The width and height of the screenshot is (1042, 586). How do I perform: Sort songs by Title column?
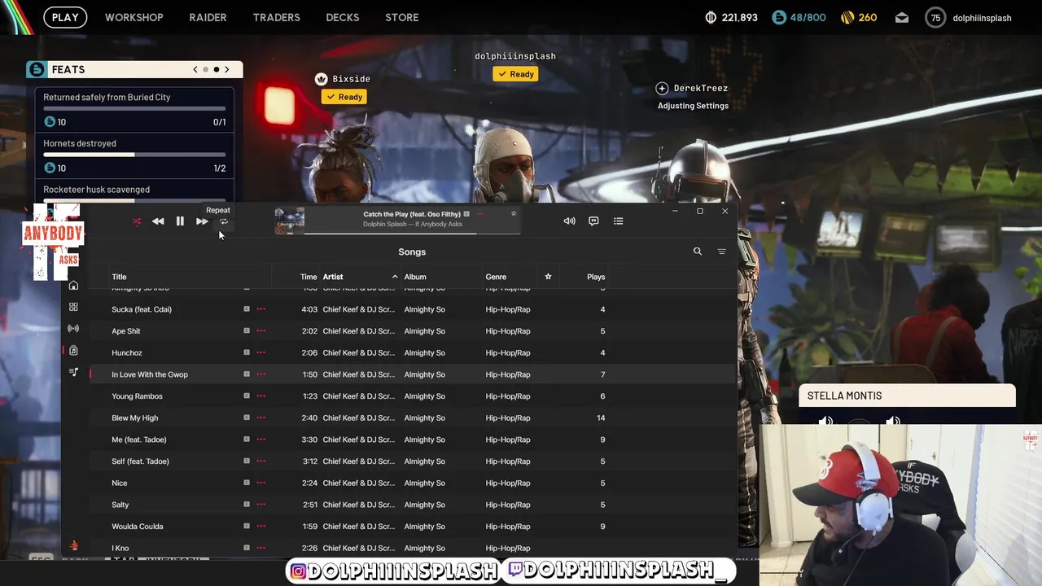(119, 277)
